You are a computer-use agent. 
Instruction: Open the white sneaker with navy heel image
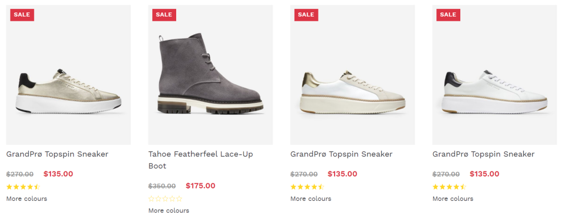[x=494, y=75]
